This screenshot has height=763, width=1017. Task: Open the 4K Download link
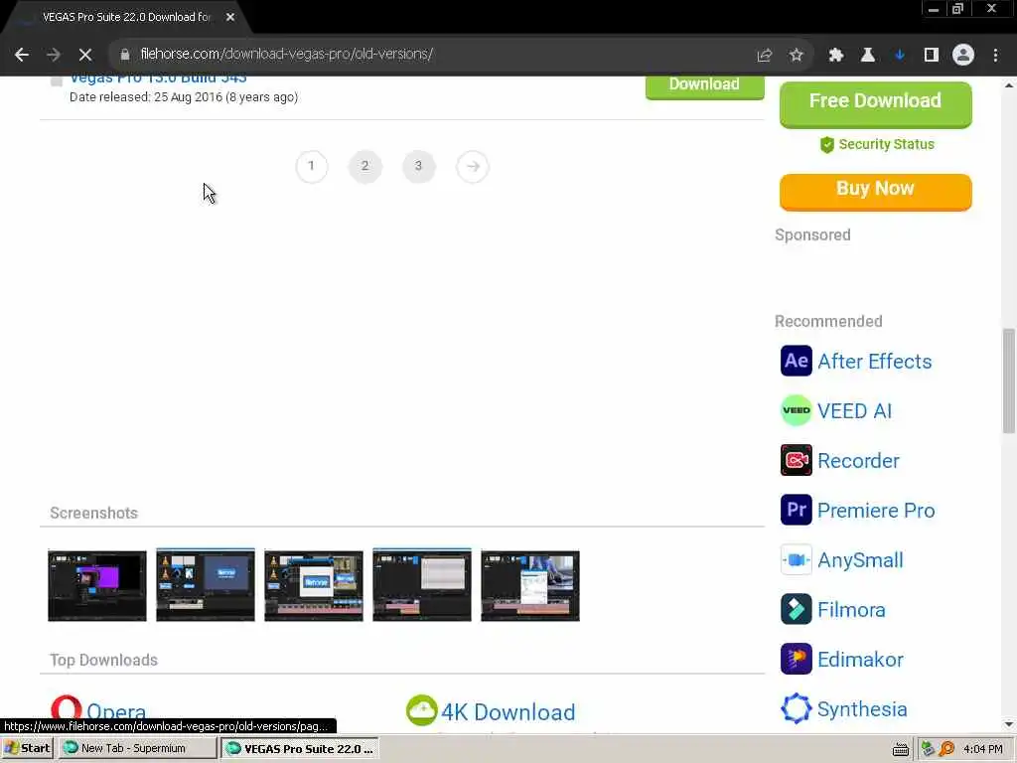point(508,711)
